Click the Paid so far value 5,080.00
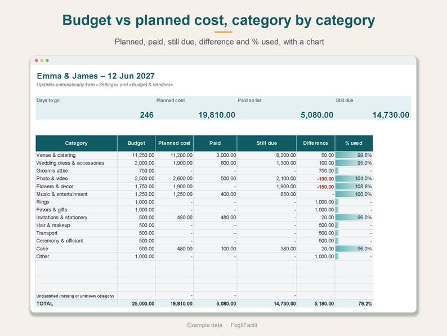447x336 pixels. (x=317, y=115)
